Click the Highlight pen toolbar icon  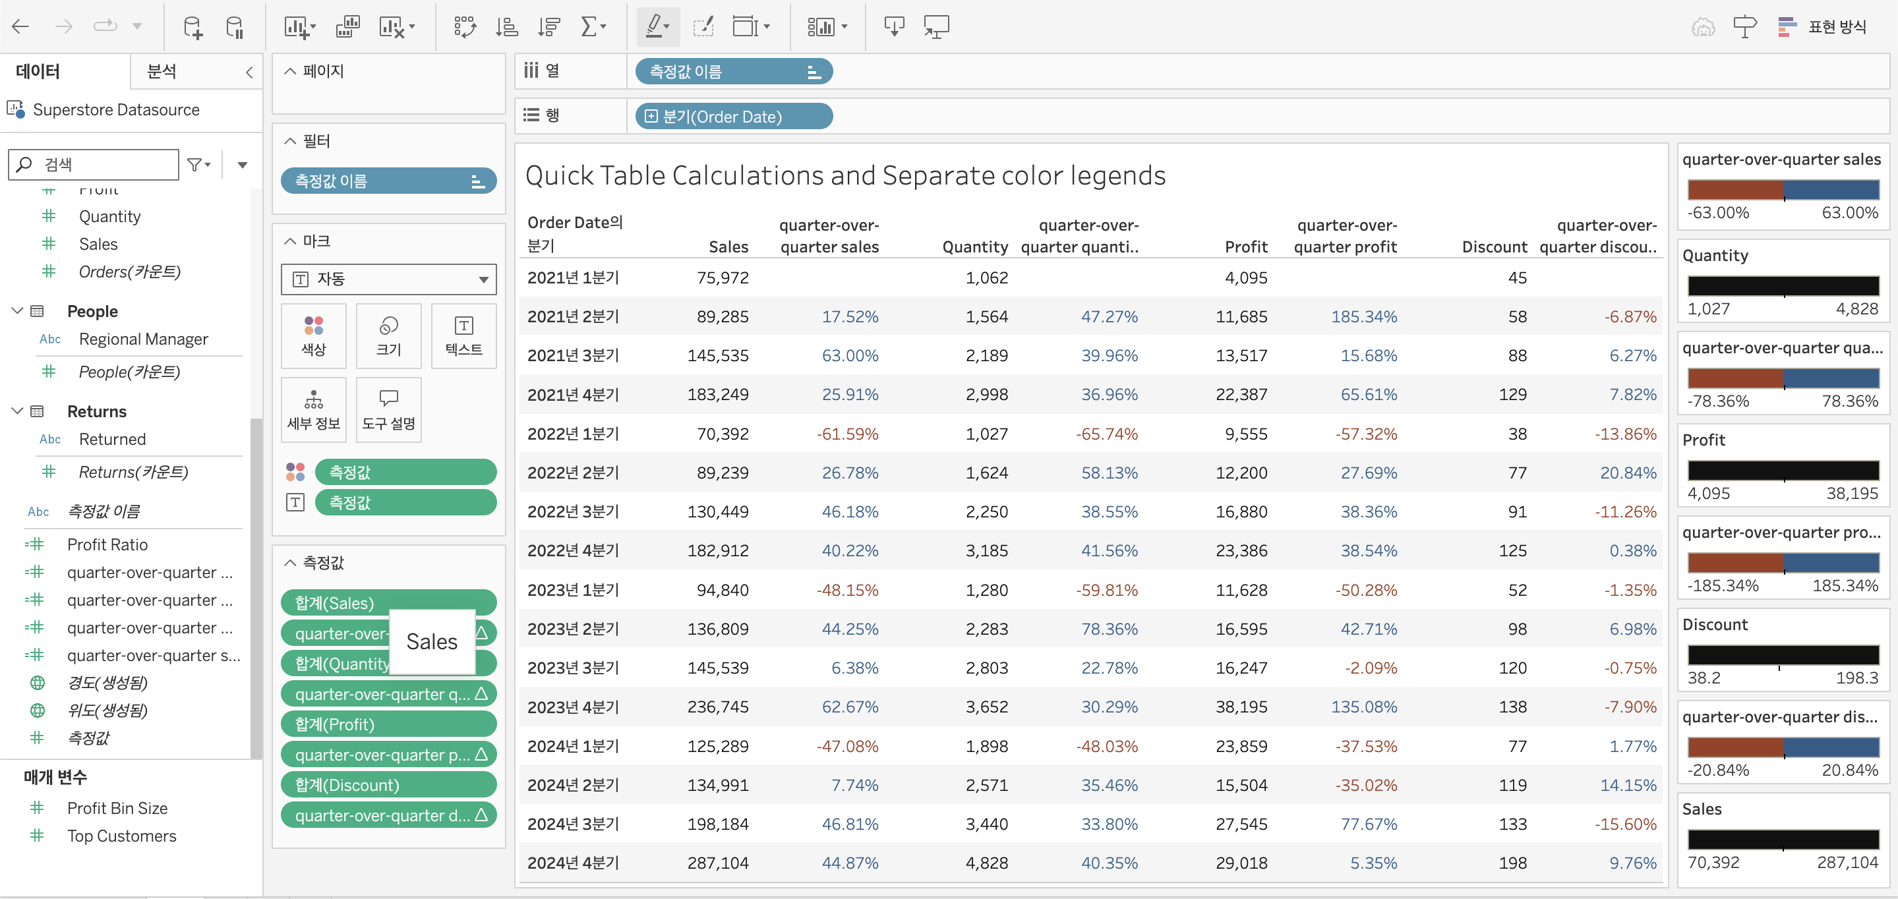coord(653,27)
